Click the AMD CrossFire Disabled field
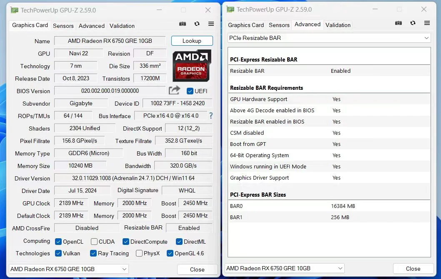 (87, 228)
